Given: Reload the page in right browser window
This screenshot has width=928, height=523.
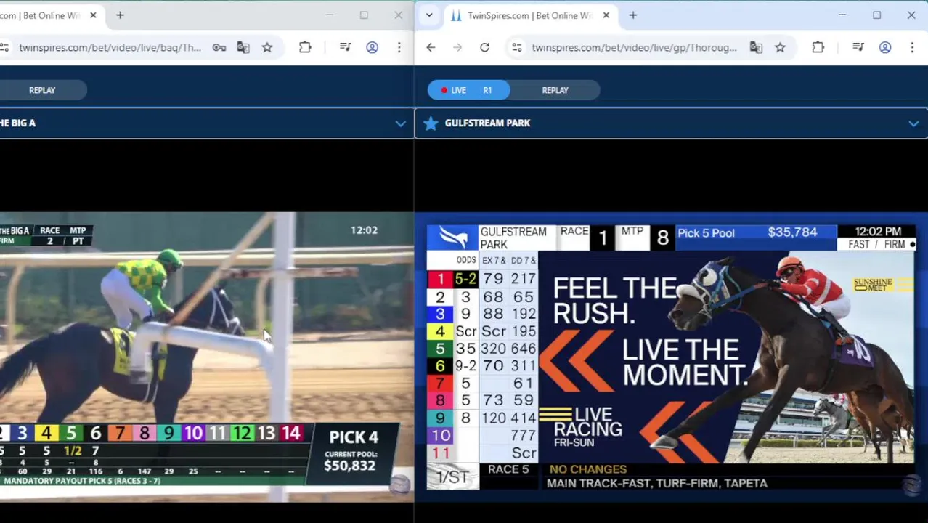Looking at the screenshot, I should pyautogui.click(x=484, y=48).
